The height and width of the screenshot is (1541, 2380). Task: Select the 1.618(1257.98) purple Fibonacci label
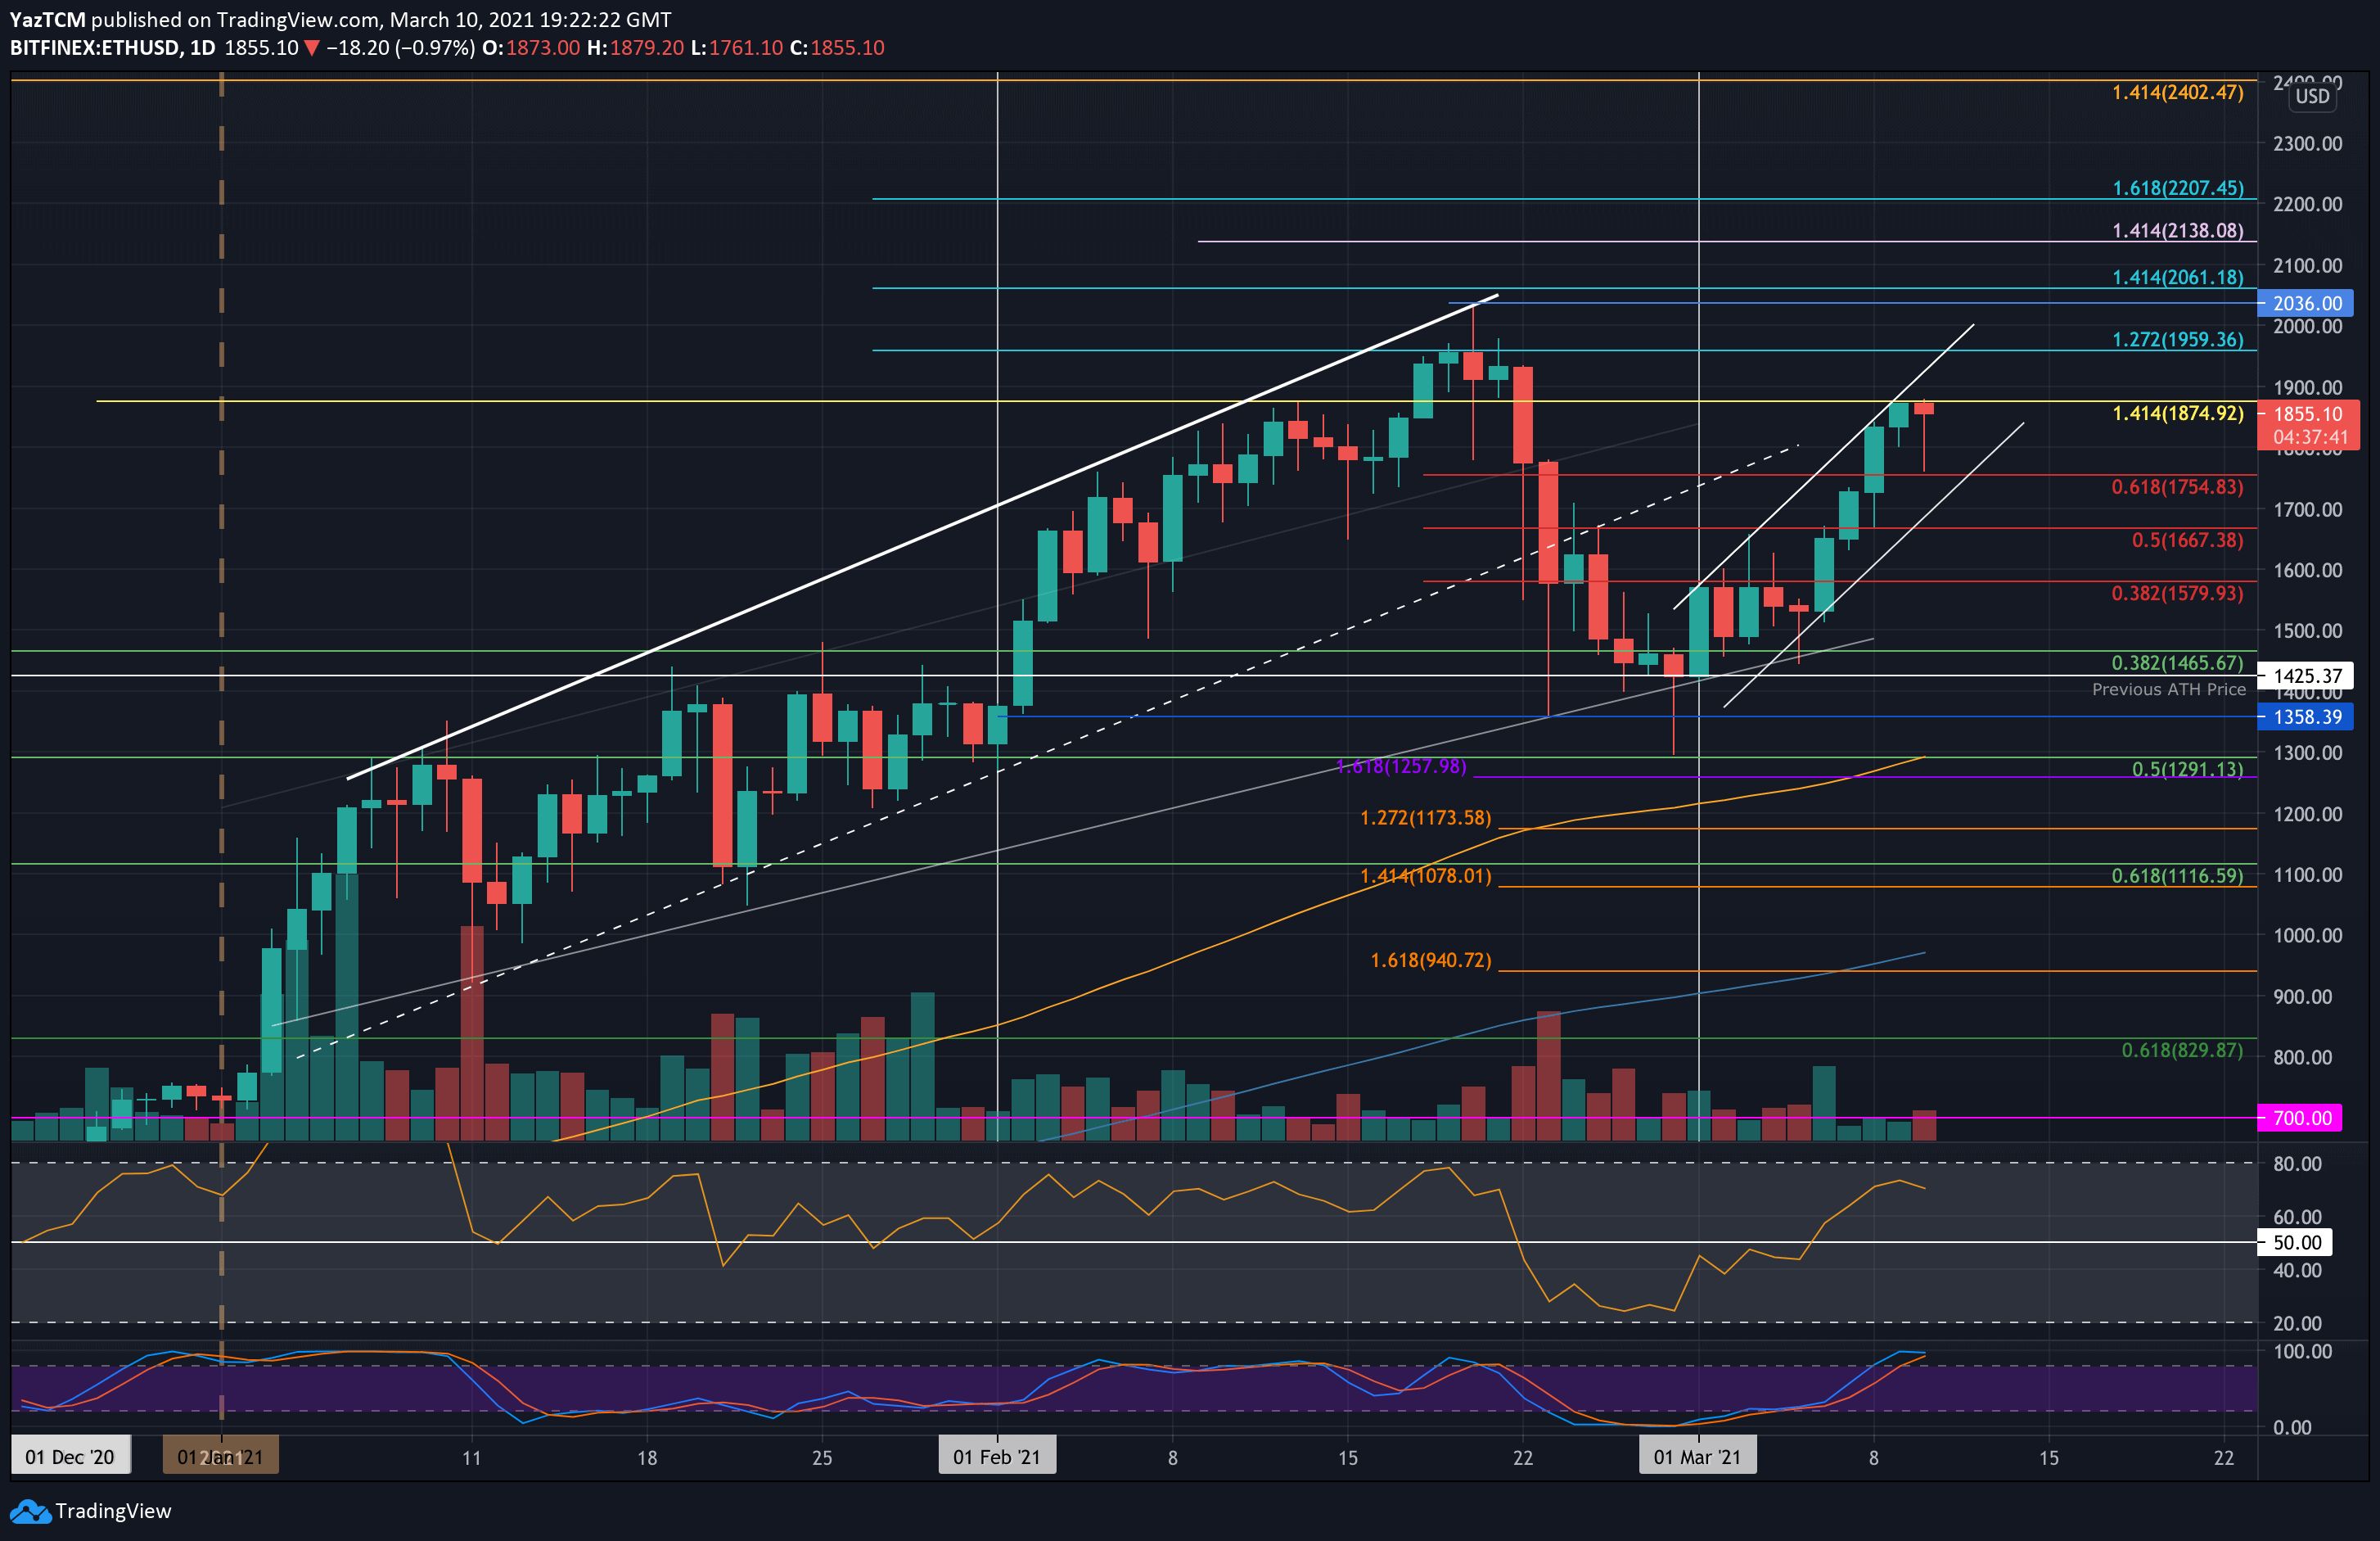pyautogui.click(x=1401, y=766)
